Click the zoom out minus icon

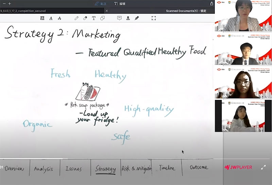[4, 3]
